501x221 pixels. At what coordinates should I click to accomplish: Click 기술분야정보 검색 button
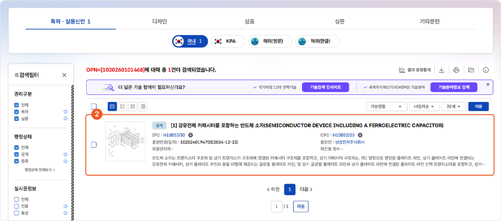point(454,87)
